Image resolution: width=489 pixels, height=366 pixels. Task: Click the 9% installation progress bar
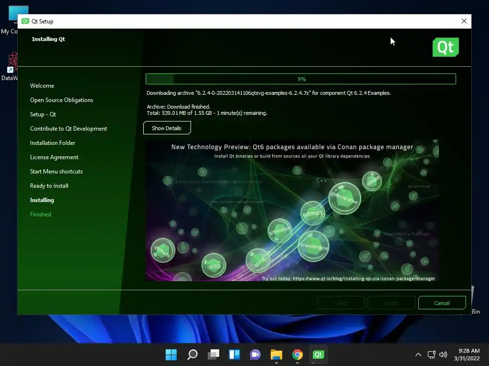[x=301, y=79]
